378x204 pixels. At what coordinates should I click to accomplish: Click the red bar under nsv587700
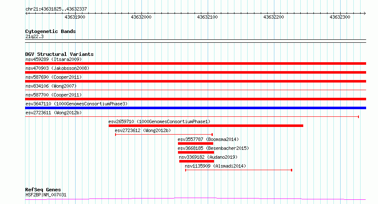(x=195, y=99)
